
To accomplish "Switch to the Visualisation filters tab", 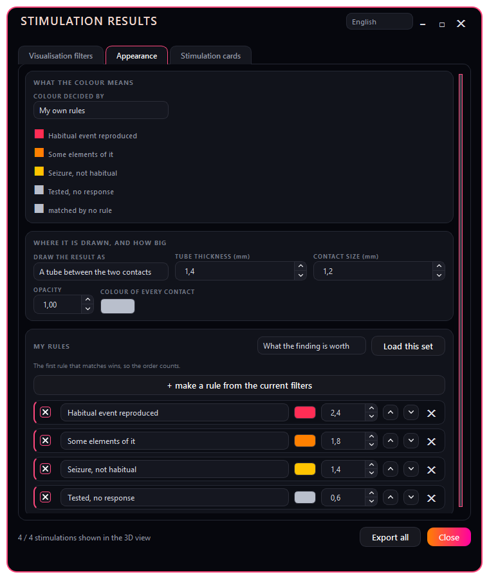I will click(x=61, y=56).
